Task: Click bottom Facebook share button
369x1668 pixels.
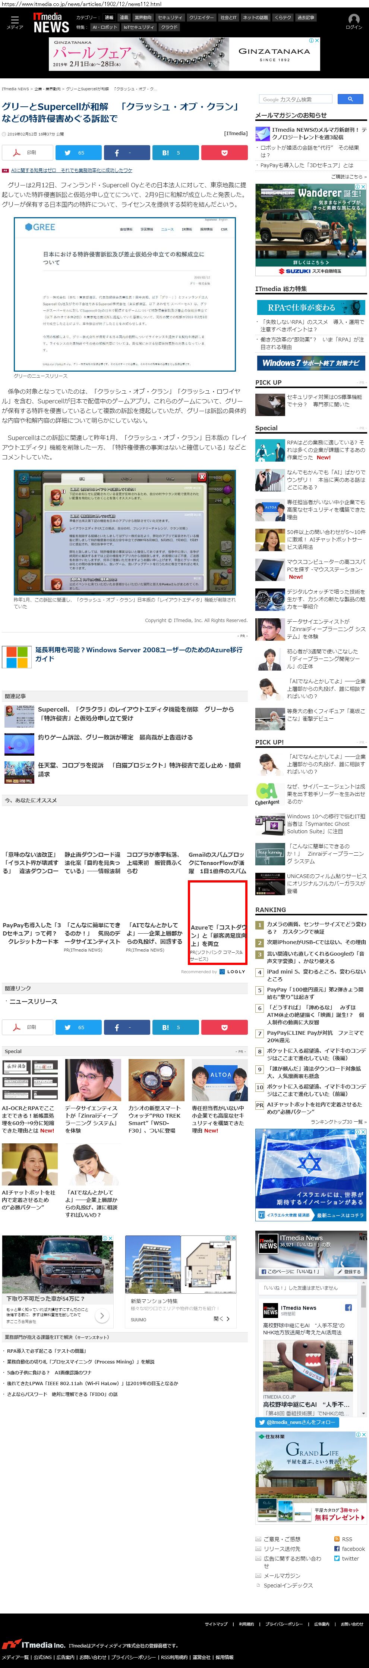Action: 127,1027
